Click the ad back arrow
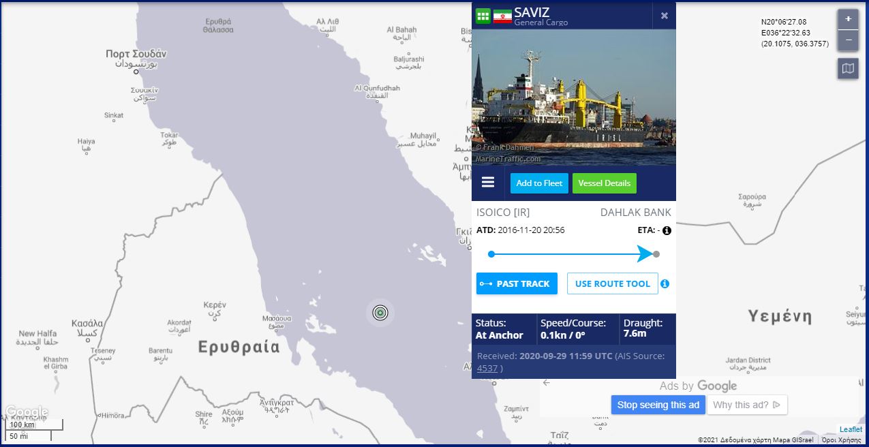This screenshot has height=447, width=869. coord(546,383)
